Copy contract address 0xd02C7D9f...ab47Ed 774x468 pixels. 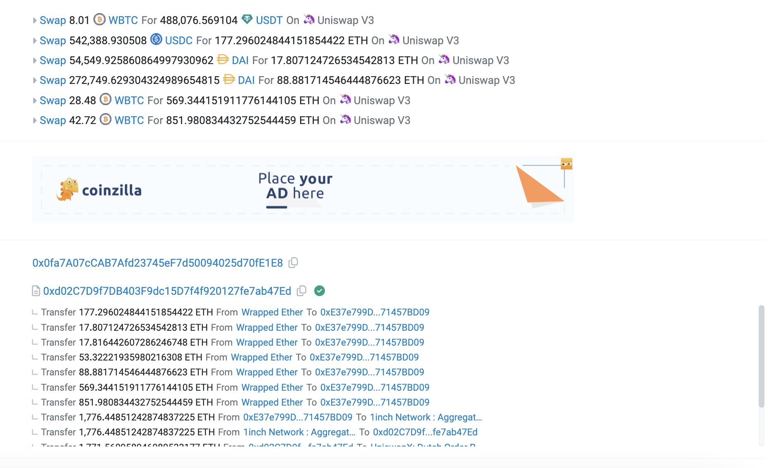point(302,291)
